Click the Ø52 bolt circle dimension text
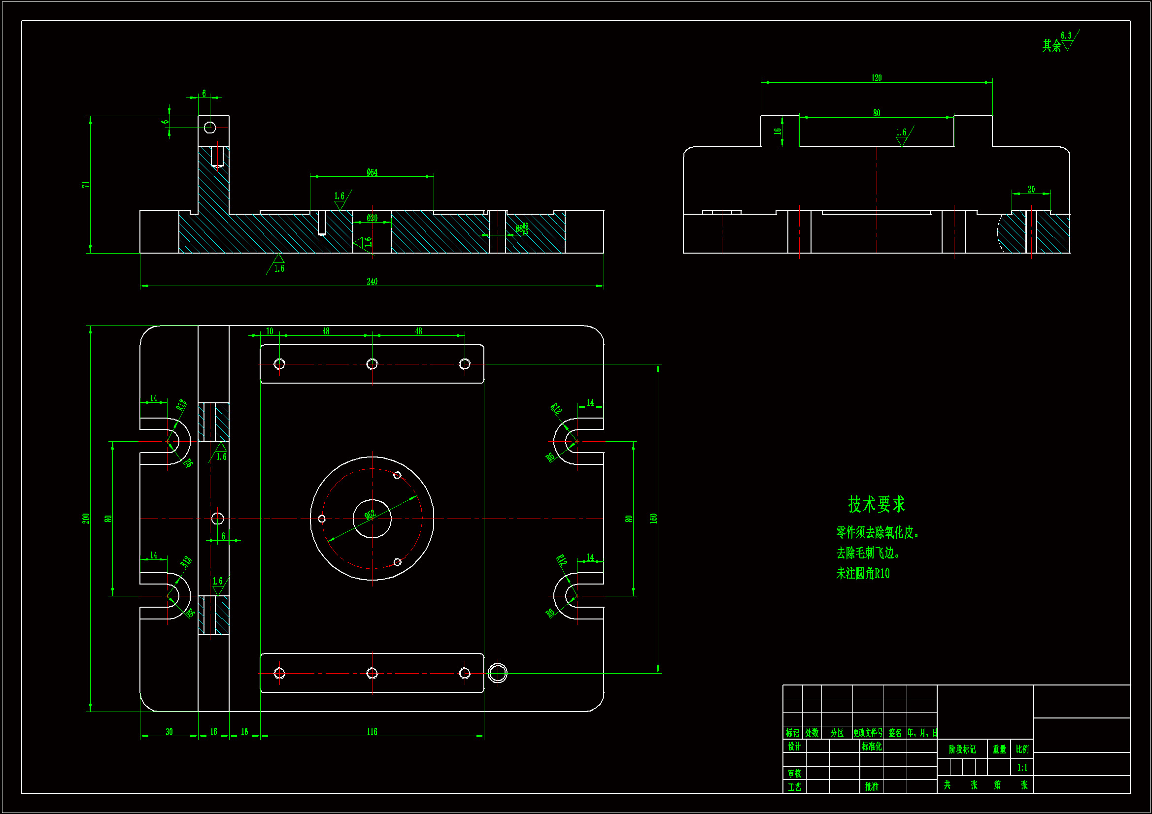 tap(371, 515)
